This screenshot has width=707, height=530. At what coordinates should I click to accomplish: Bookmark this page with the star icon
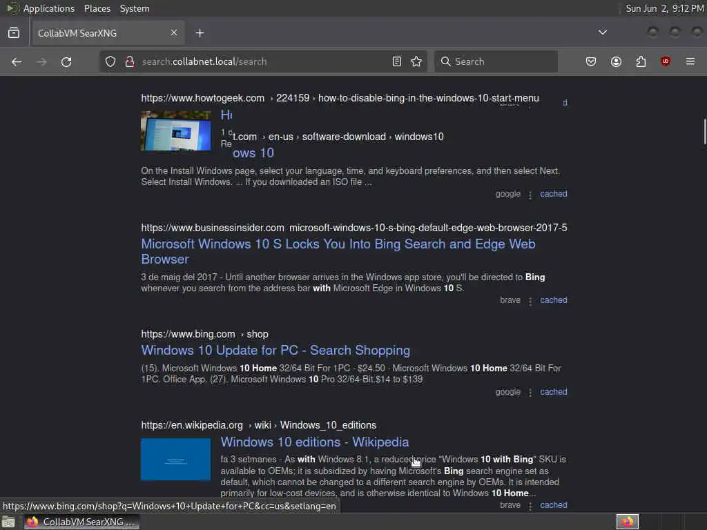(x=416, y=61)
